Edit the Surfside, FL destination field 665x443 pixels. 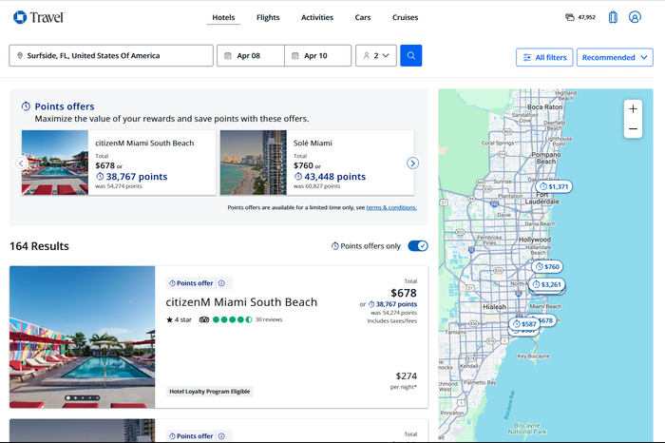(111, 55)
